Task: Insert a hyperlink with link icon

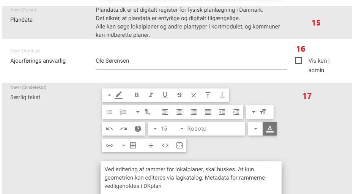Action: pos(109,145)
